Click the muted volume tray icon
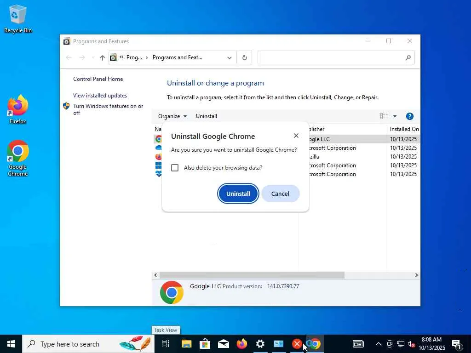 [411, 344]
